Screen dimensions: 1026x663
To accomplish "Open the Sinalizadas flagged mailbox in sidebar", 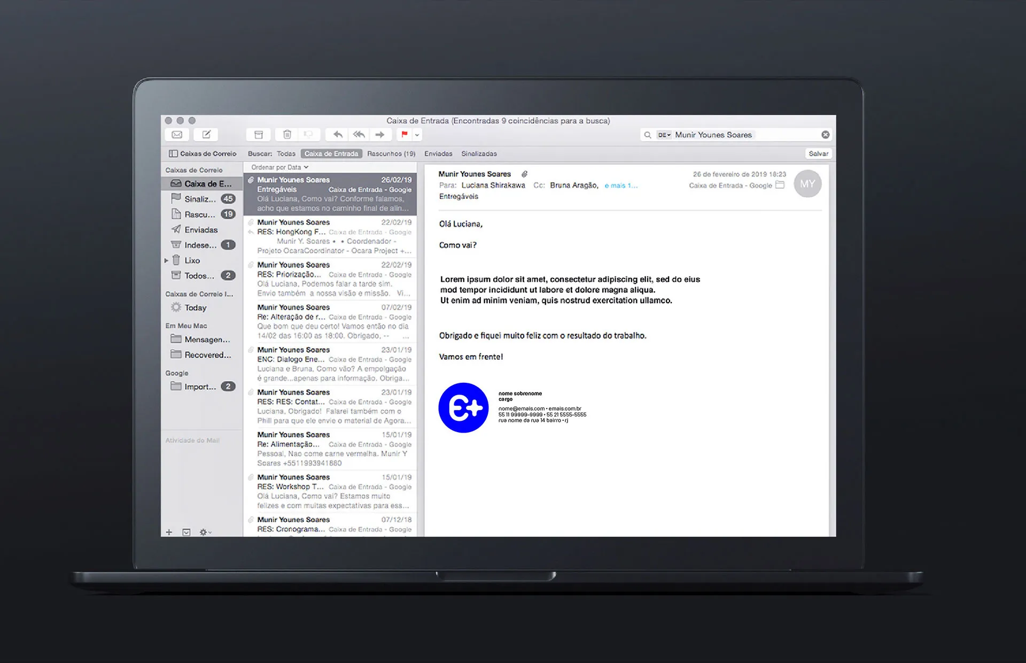I will [x=200, y=199].
